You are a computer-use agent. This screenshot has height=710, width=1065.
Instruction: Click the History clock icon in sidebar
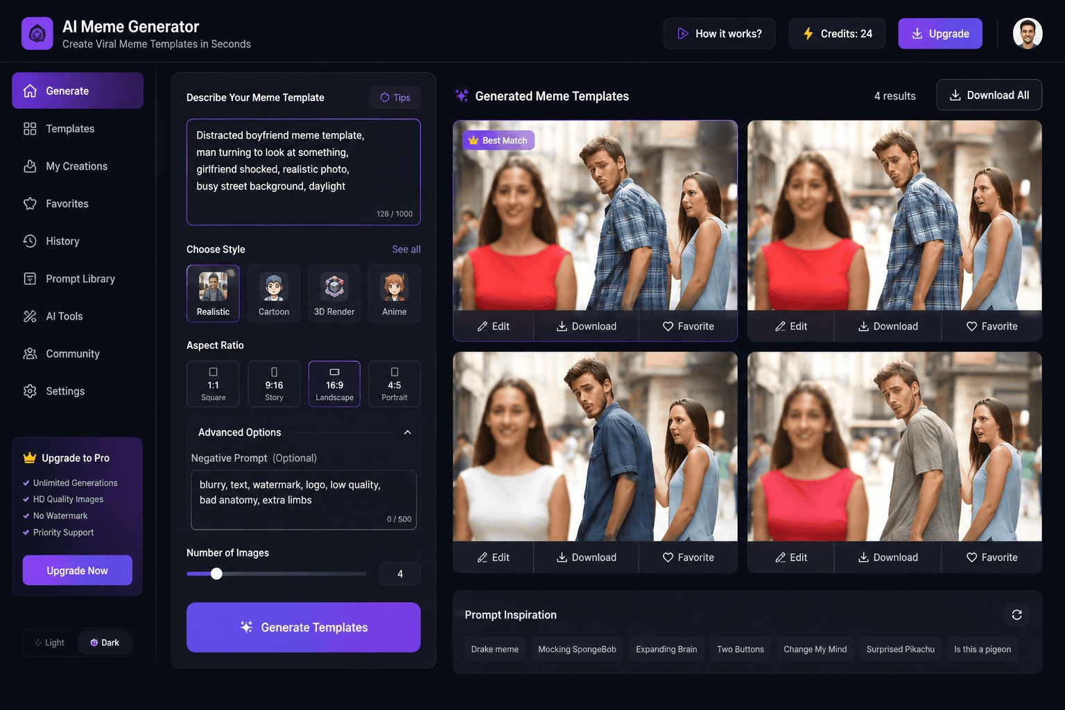pos(30,241)
